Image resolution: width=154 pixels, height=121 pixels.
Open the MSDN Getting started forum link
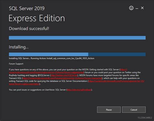tap(46, 72)
